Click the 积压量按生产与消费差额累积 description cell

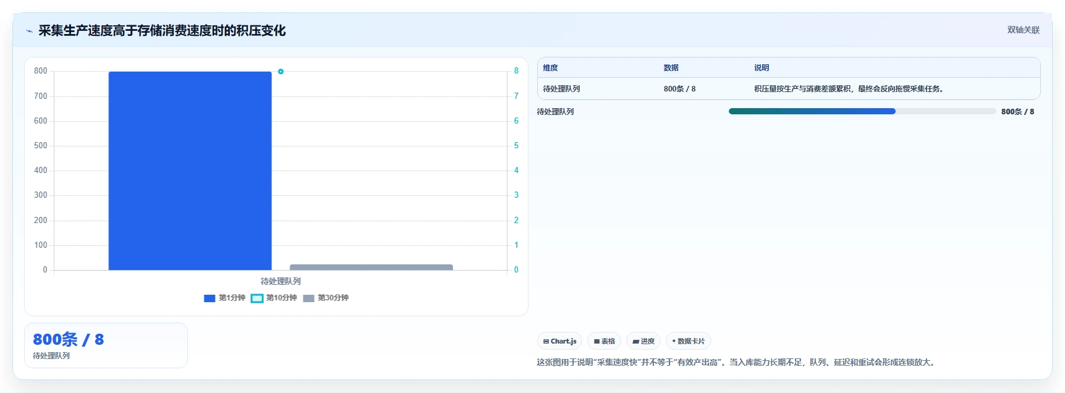click(849, 89)
